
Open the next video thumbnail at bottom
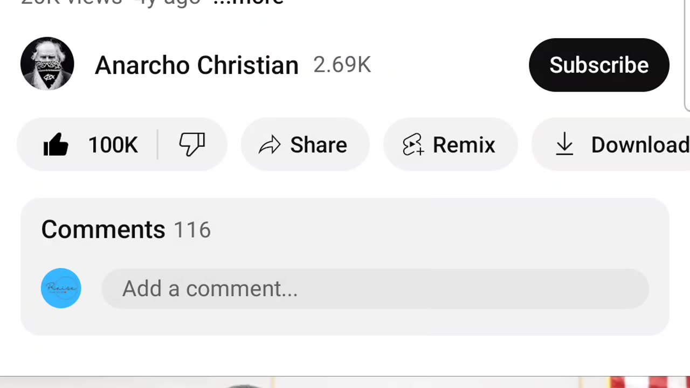click(345, 383)
